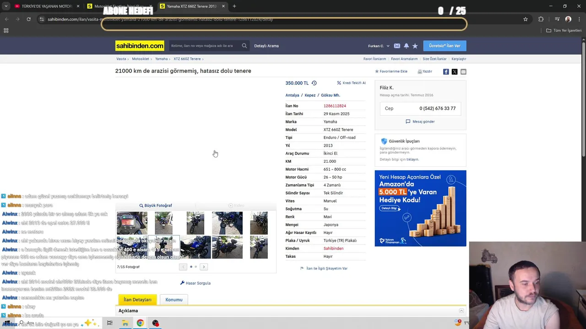
Task: Send message via Mesaj gönder
Action: [420, 122]
